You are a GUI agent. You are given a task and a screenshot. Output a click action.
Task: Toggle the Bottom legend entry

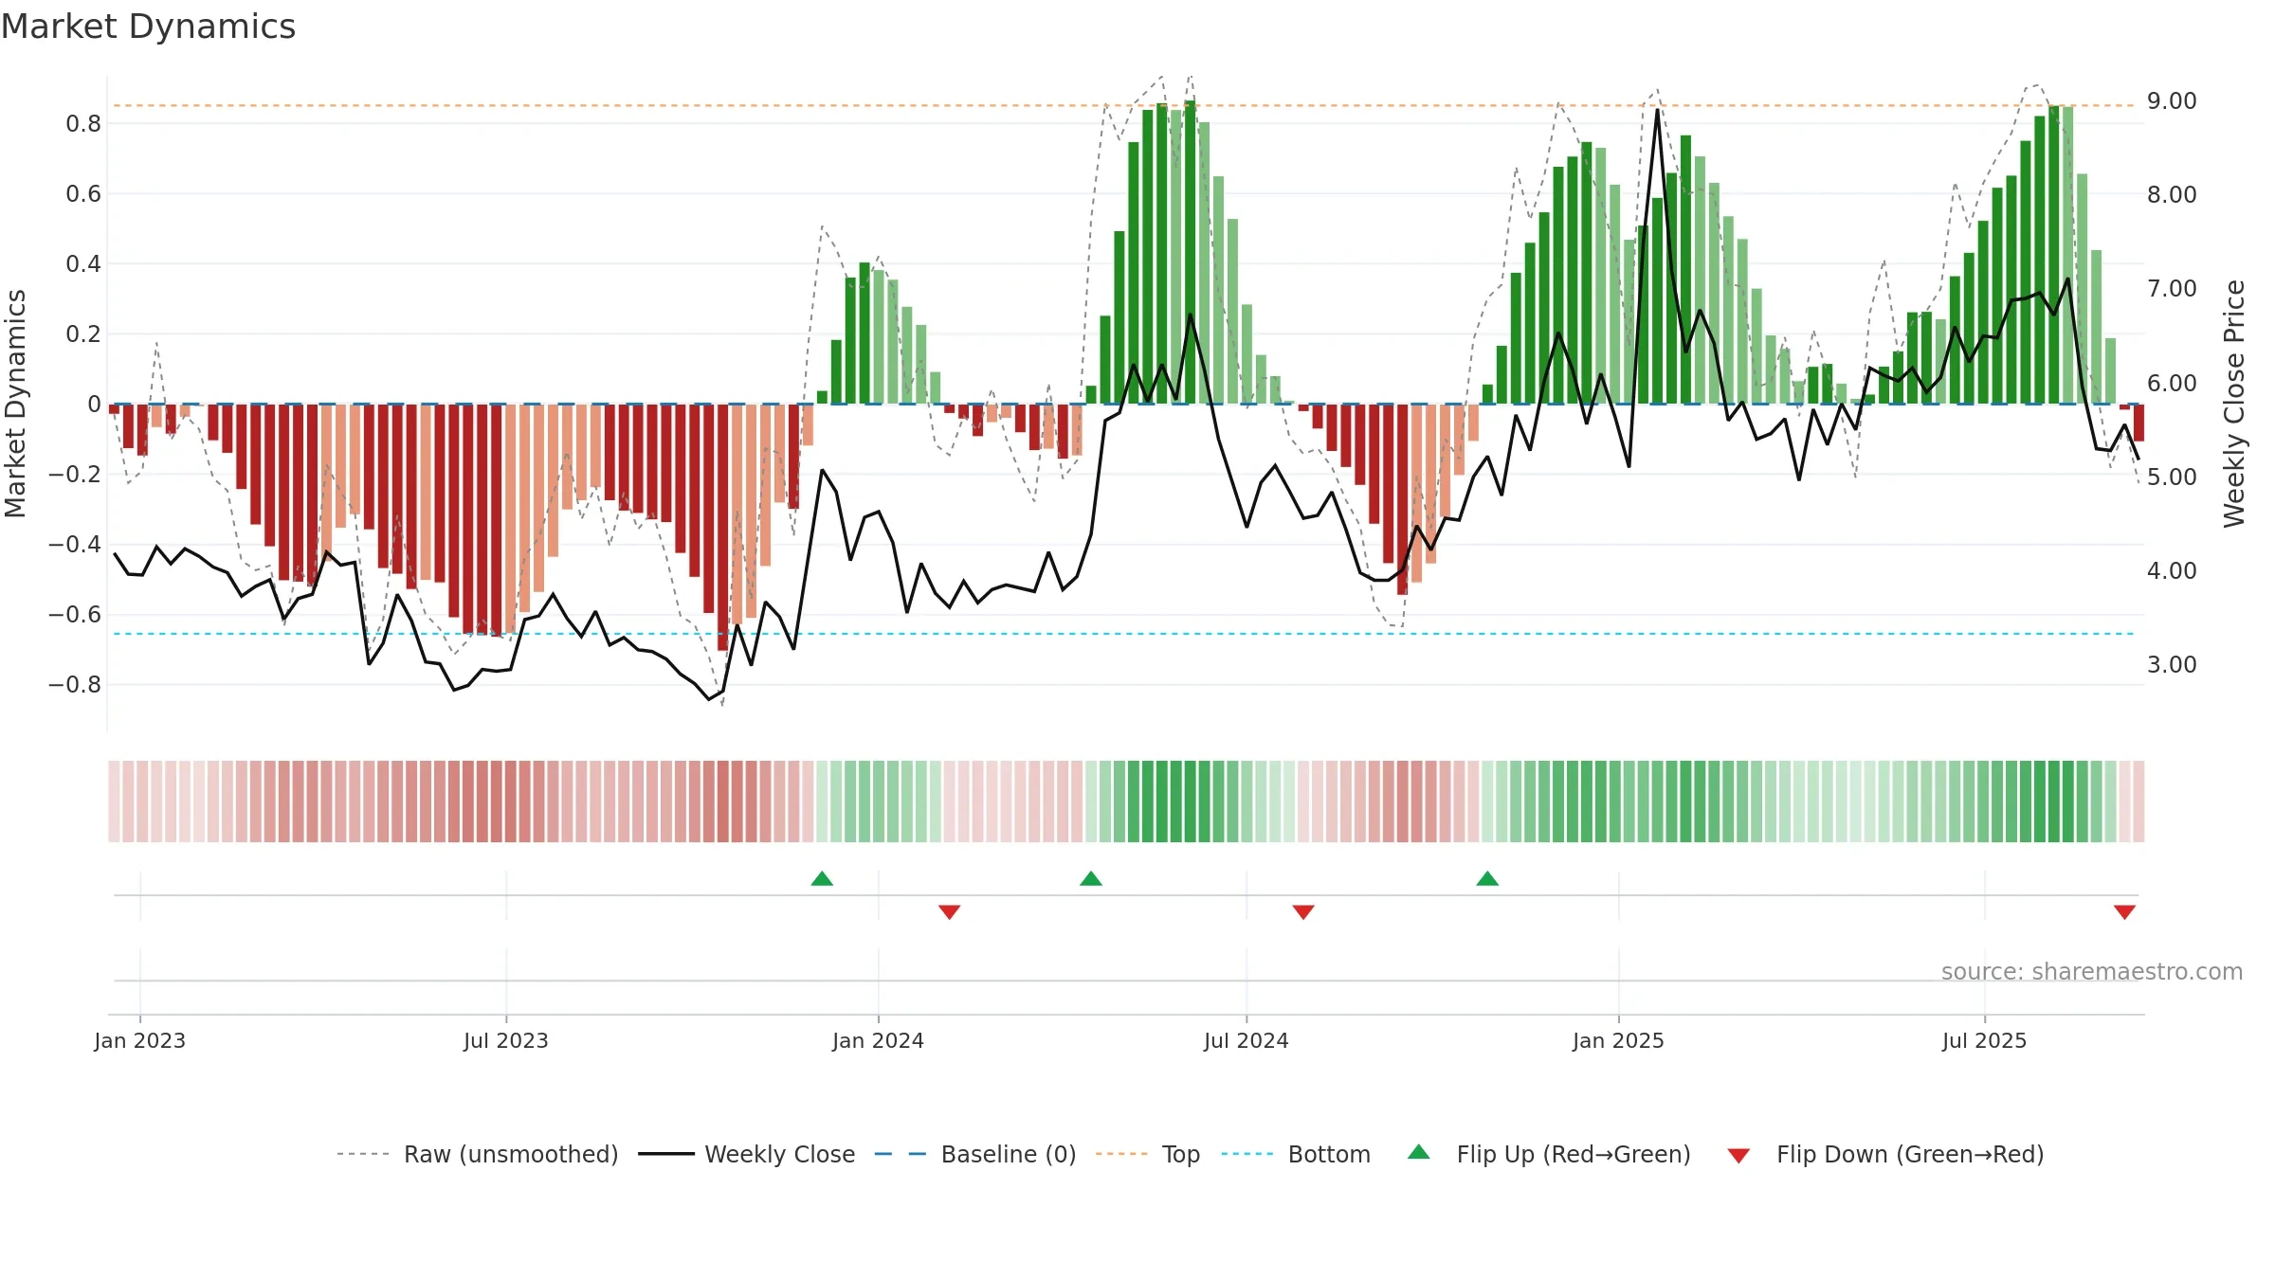coord(1296,1154)
